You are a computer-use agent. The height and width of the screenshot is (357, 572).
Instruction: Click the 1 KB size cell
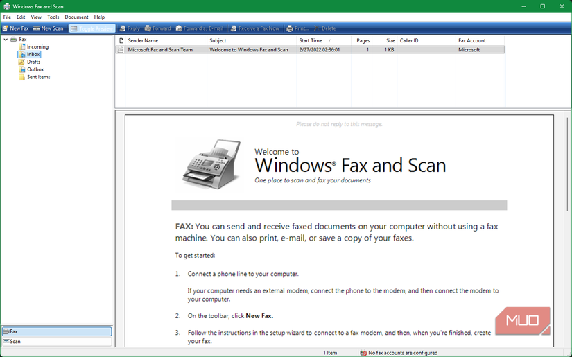(389, 50)
